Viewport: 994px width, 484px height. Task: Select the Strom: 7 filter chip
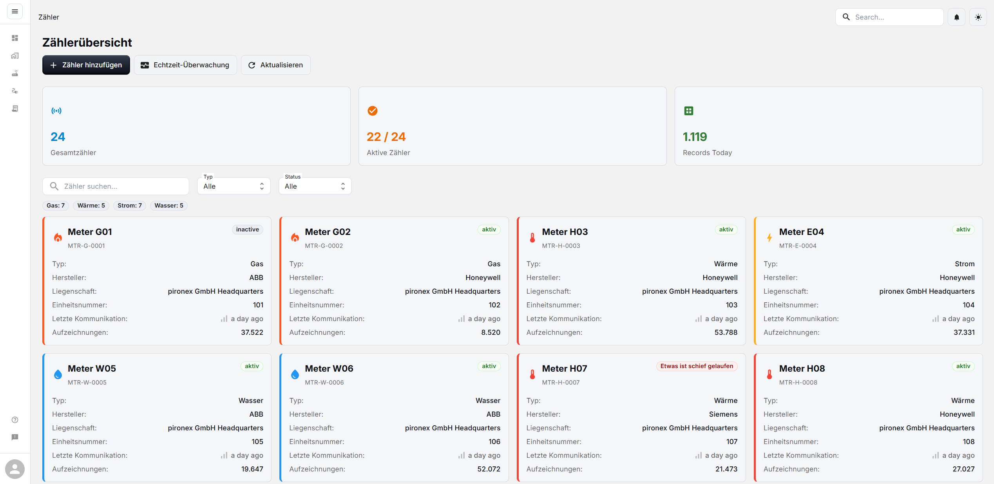[x=130, y=206]
